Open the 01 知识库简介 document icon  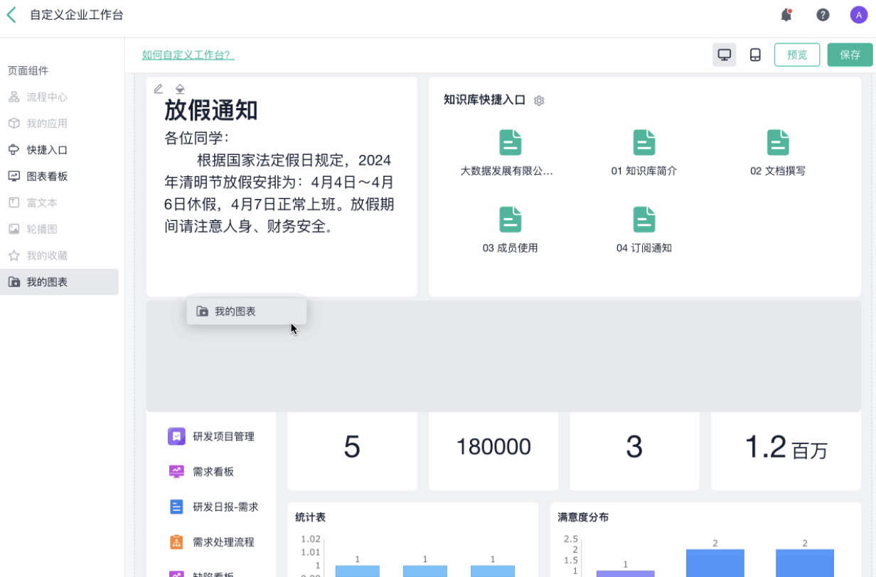pyautogui.click(x=643, y=143)
